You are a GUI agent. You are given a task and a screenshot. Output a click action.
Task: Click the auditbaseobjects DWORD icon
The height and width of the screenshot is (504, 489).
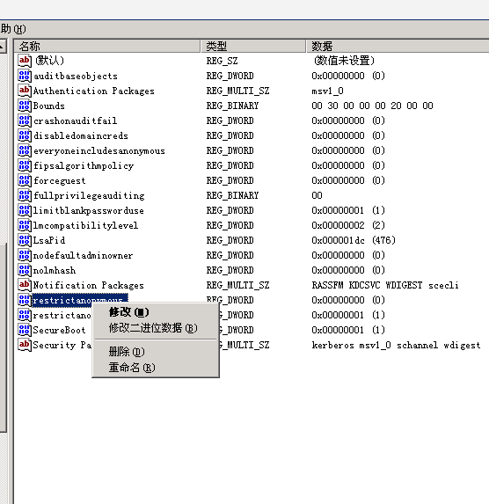25,76
